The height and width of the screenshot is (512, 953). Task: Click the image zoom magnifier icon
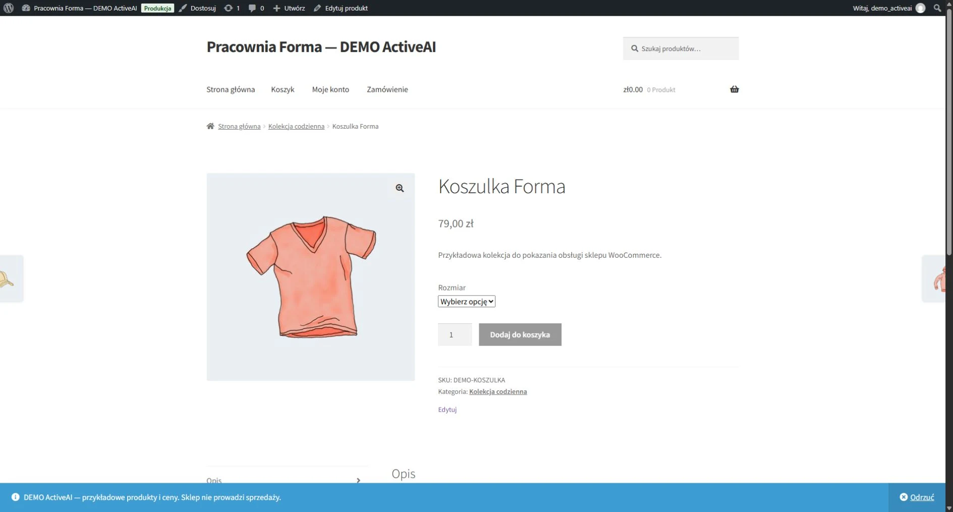(400, 188)
